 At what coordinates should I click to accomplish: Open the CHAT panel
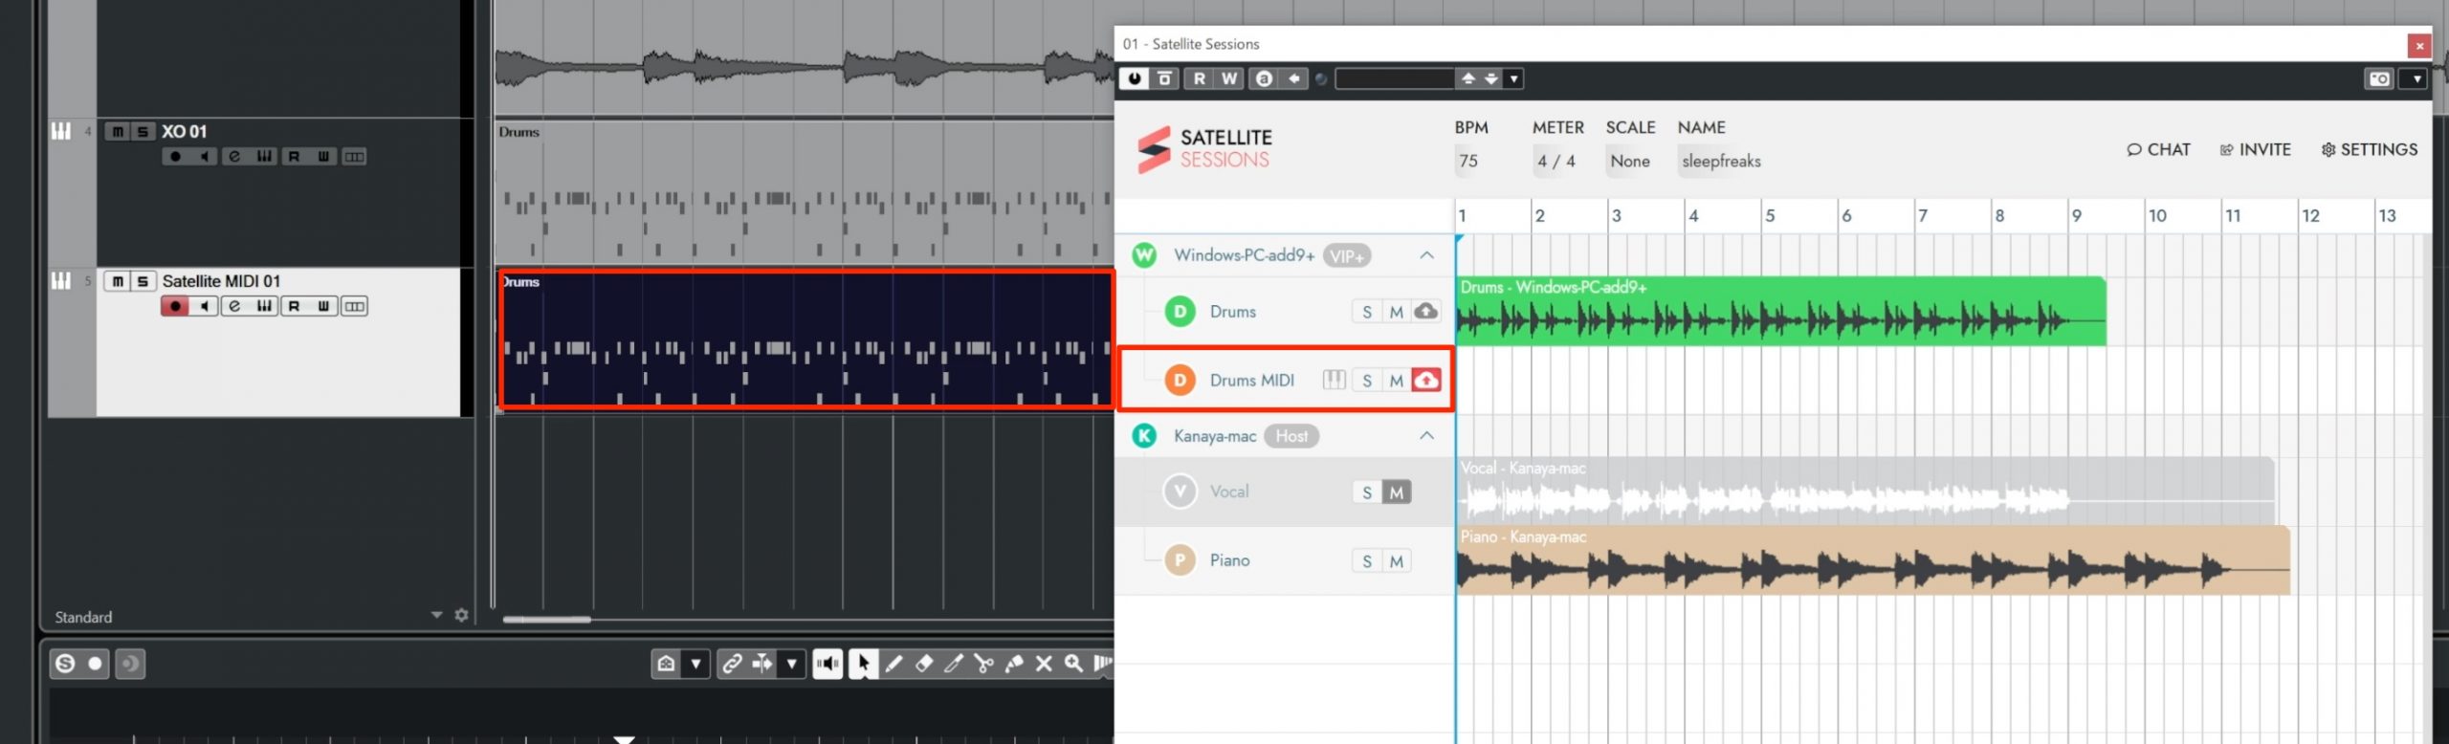click(x=2158, y=149)
